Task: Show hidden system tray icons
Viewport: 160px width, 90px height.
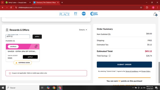Action: tap(133, 88)
